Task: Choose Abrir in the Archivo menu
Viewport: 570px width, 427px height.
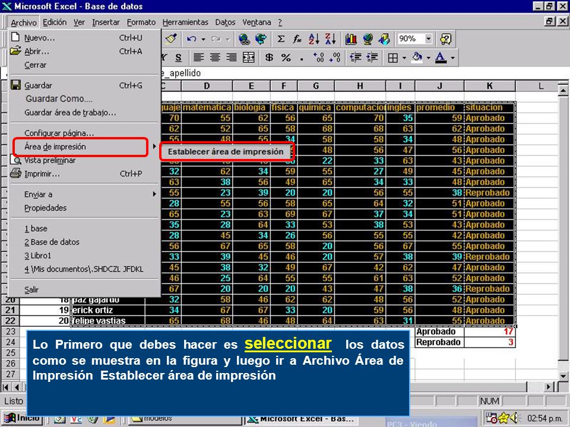Action: click(84, 51)
